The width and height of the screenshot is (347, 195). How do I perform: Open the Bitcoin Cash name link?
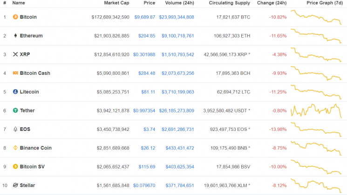click(35, 73)
